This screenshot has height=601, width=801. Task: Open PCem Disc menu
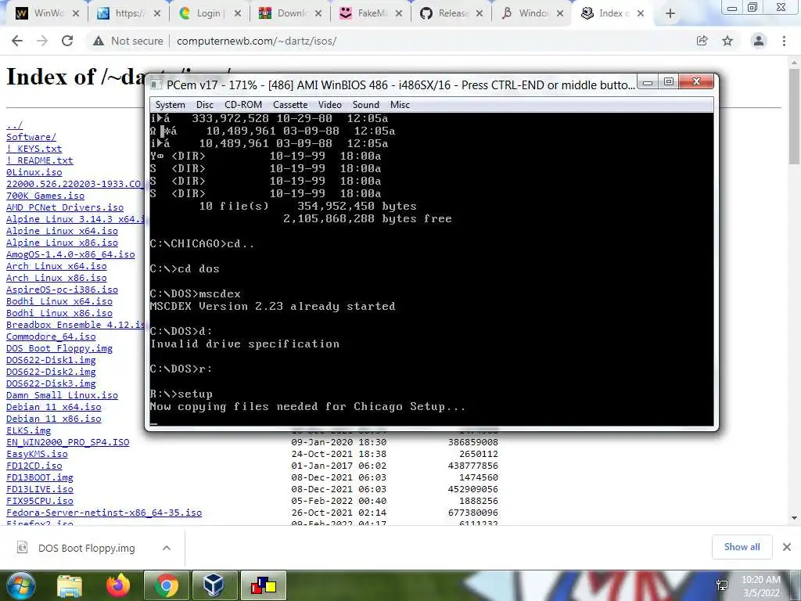tap(205, 105)
